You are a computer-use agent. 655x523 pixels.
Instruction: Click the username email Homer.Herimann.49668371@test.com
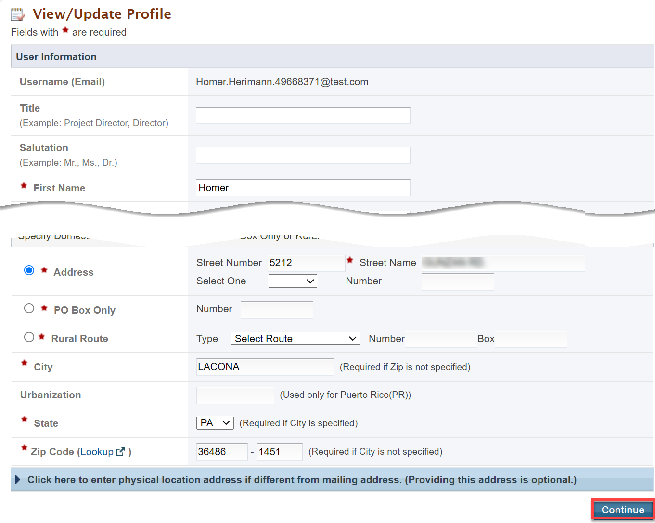[x=282, y=82]
